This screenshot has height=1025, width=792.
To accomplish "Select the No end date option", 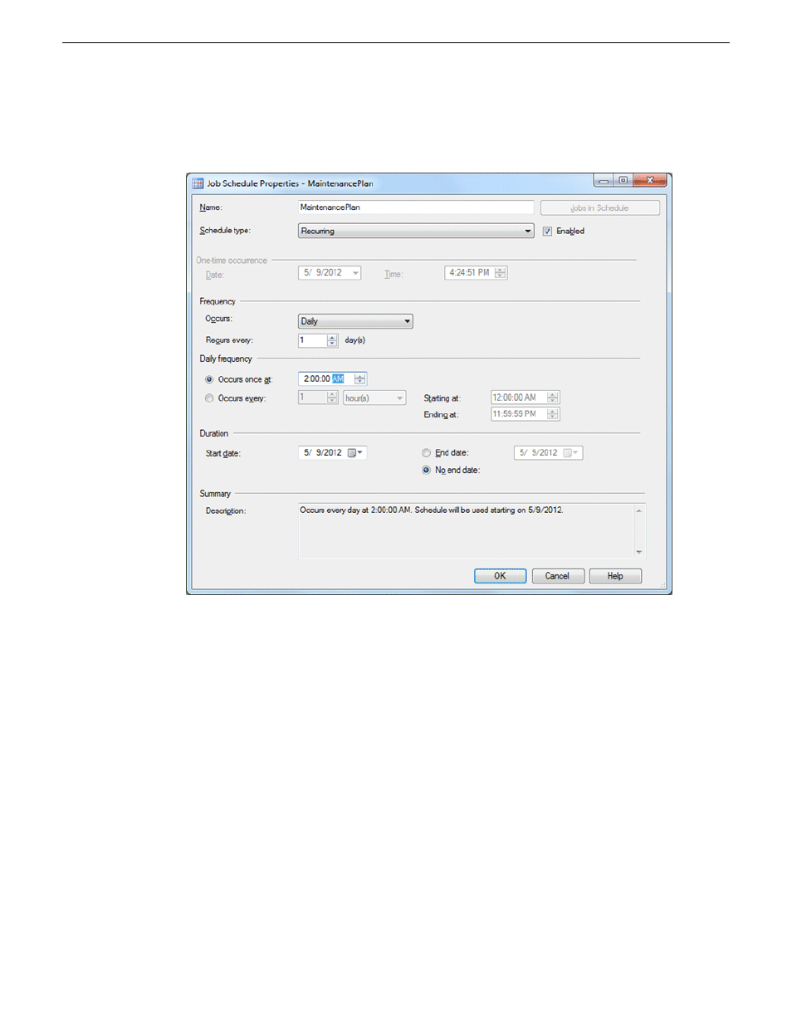I will point(427,471).
